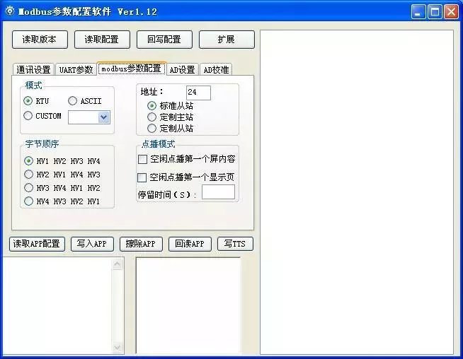The width and height of the screenshot is (463, 359).
Task: Click the 停留时间 input field
Action: (x=218, y=192)
